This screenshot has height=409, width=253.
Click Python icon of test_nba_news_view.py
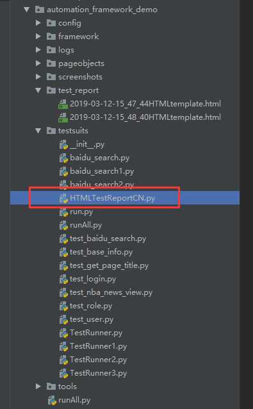(x=63, y=293)
